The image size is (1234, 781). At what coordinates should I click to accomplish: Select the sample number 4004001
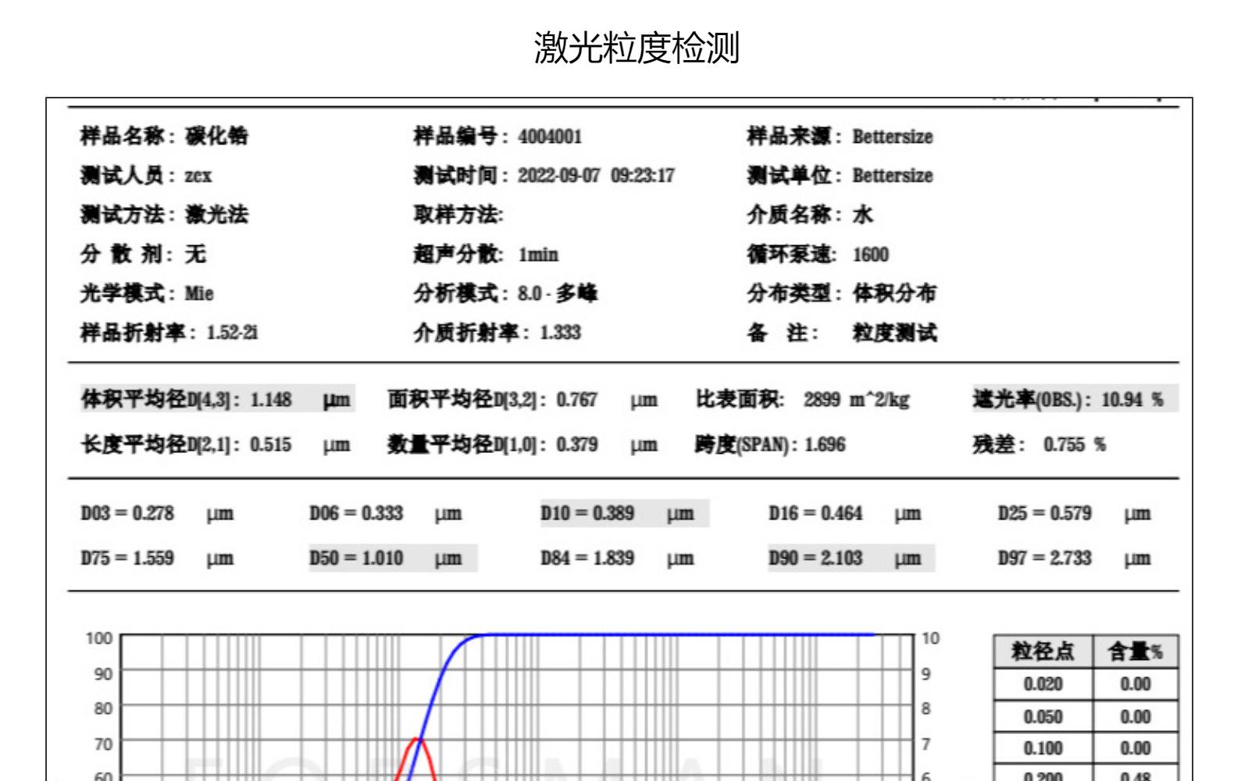pyautogui.click(x=550, y=137)
